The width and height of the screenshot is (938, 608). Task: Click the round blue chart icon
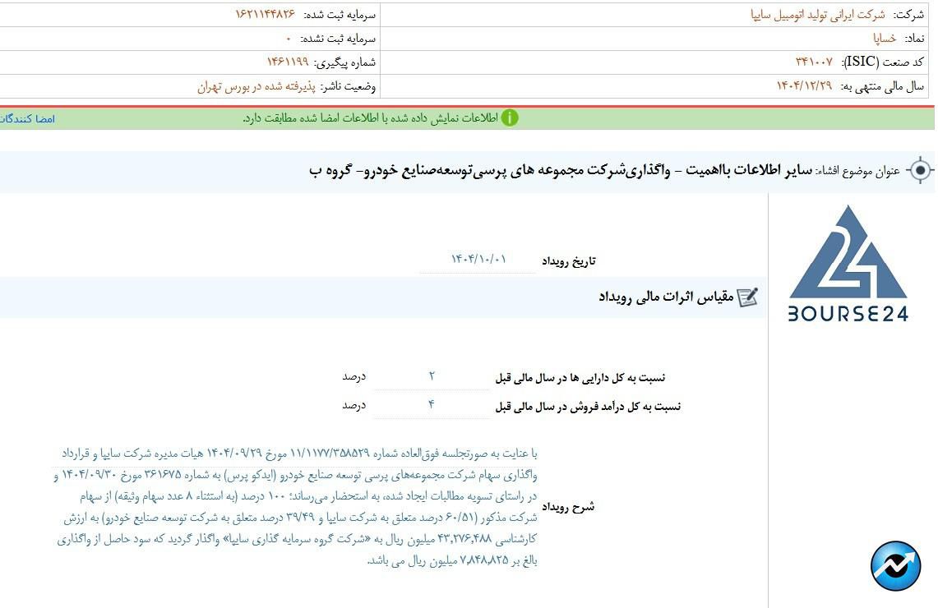pyautogui.click(x=895, y=566)
